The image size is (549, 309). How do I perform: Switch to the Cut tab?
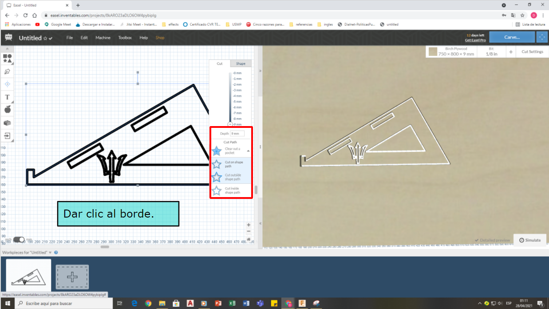[x=220, y=63]
